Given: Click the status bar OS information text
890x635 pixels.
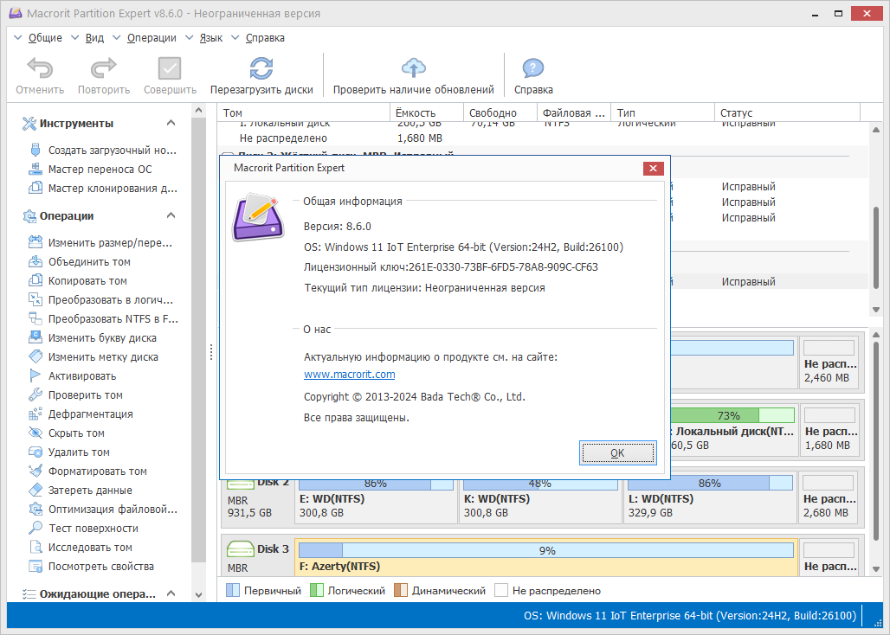Looking at the screenshot, I should pos(690,616).
